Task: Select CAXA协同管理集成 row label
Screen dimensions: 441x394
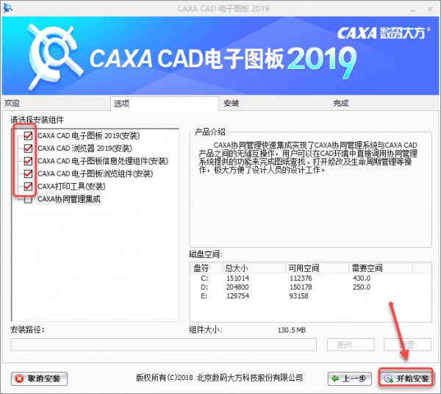Action: pyautogui.click(x=69, y=199)
